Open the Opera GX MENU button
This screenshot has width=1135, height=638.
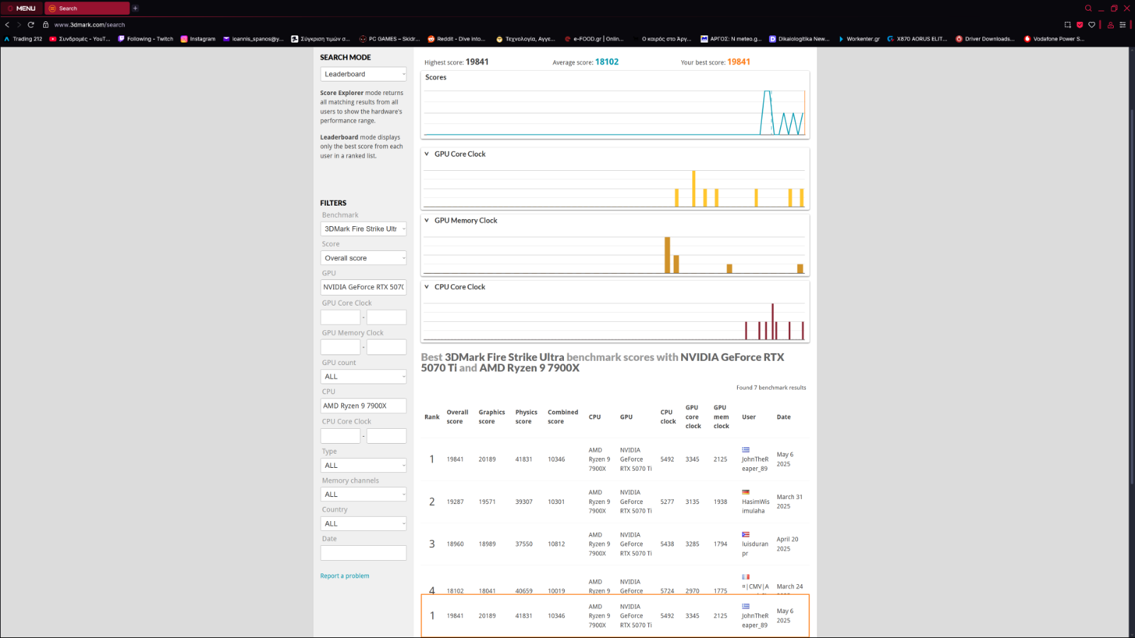point(21,9)
